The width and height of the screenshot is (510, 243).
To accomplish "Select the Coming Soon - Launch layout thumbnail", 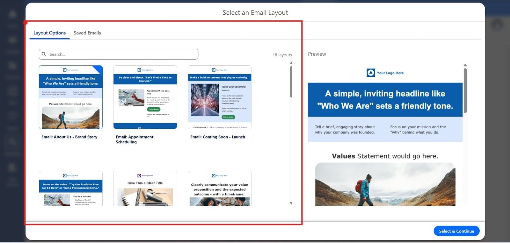I will (x=220, y=97).
